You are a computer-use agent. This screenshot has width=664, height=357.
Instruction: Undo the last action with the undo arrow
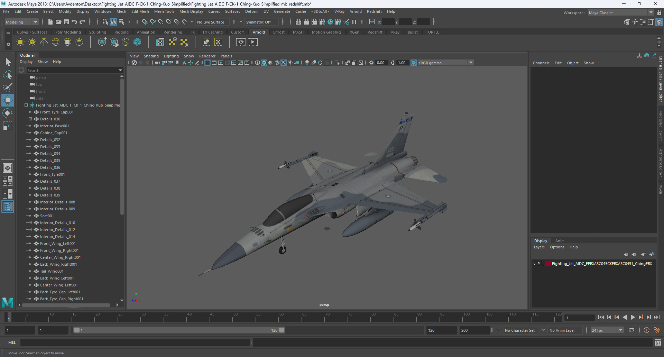click(74, 22)
